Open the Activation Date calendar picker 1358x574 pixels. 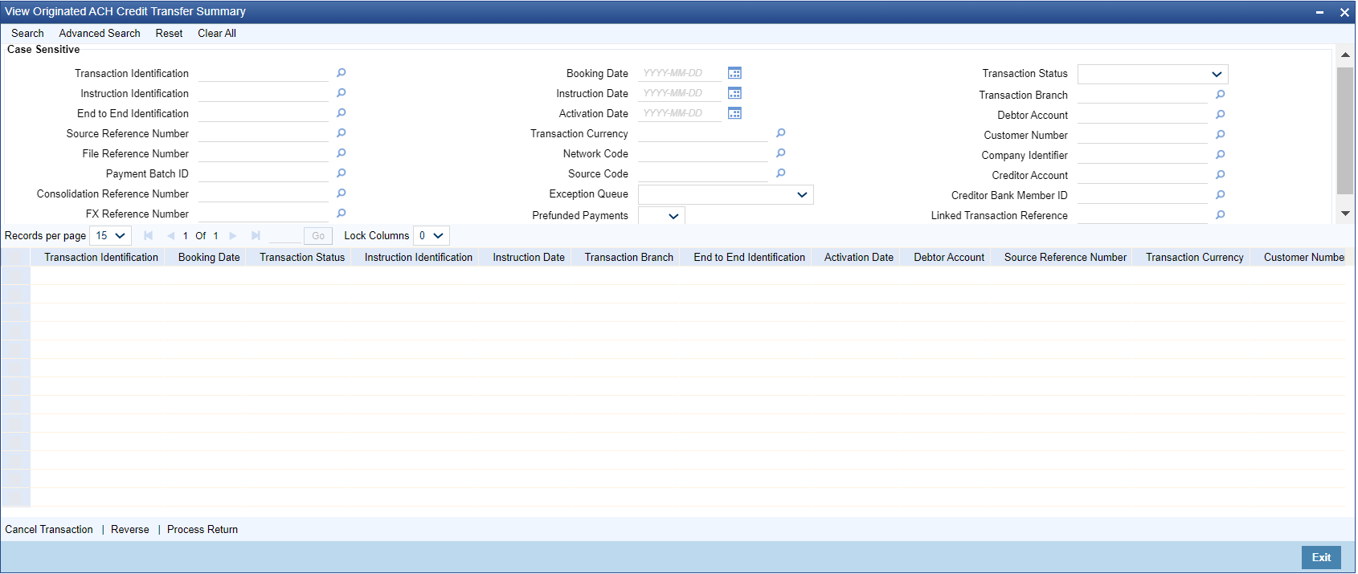pos(734,113)
